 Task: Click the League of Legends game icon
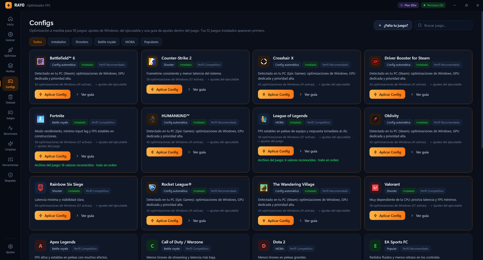[264, 119]
